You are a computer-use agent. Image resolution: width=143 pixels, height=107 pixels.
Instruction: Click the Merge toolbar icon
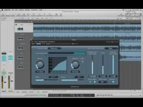pyautogui.click(x=61, y=14)
